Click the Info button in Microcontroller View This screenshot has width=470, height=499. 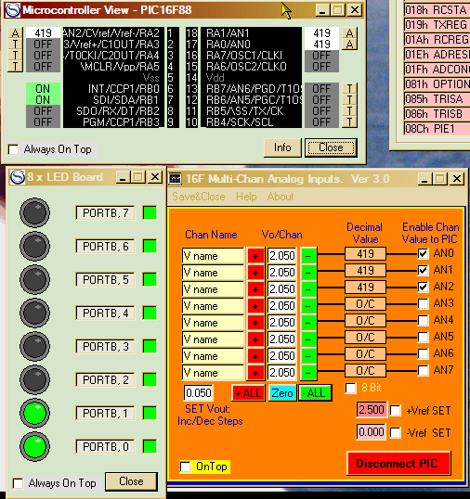point(282,147)
